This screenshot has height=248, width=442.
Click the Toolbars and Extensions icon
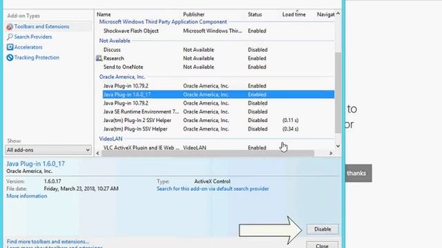[10, 27]
